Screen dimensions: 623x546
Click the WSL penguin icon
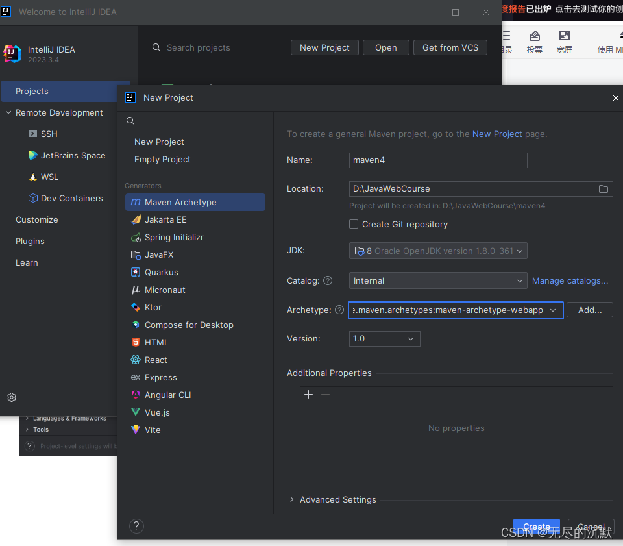click(x=33, y=177)
